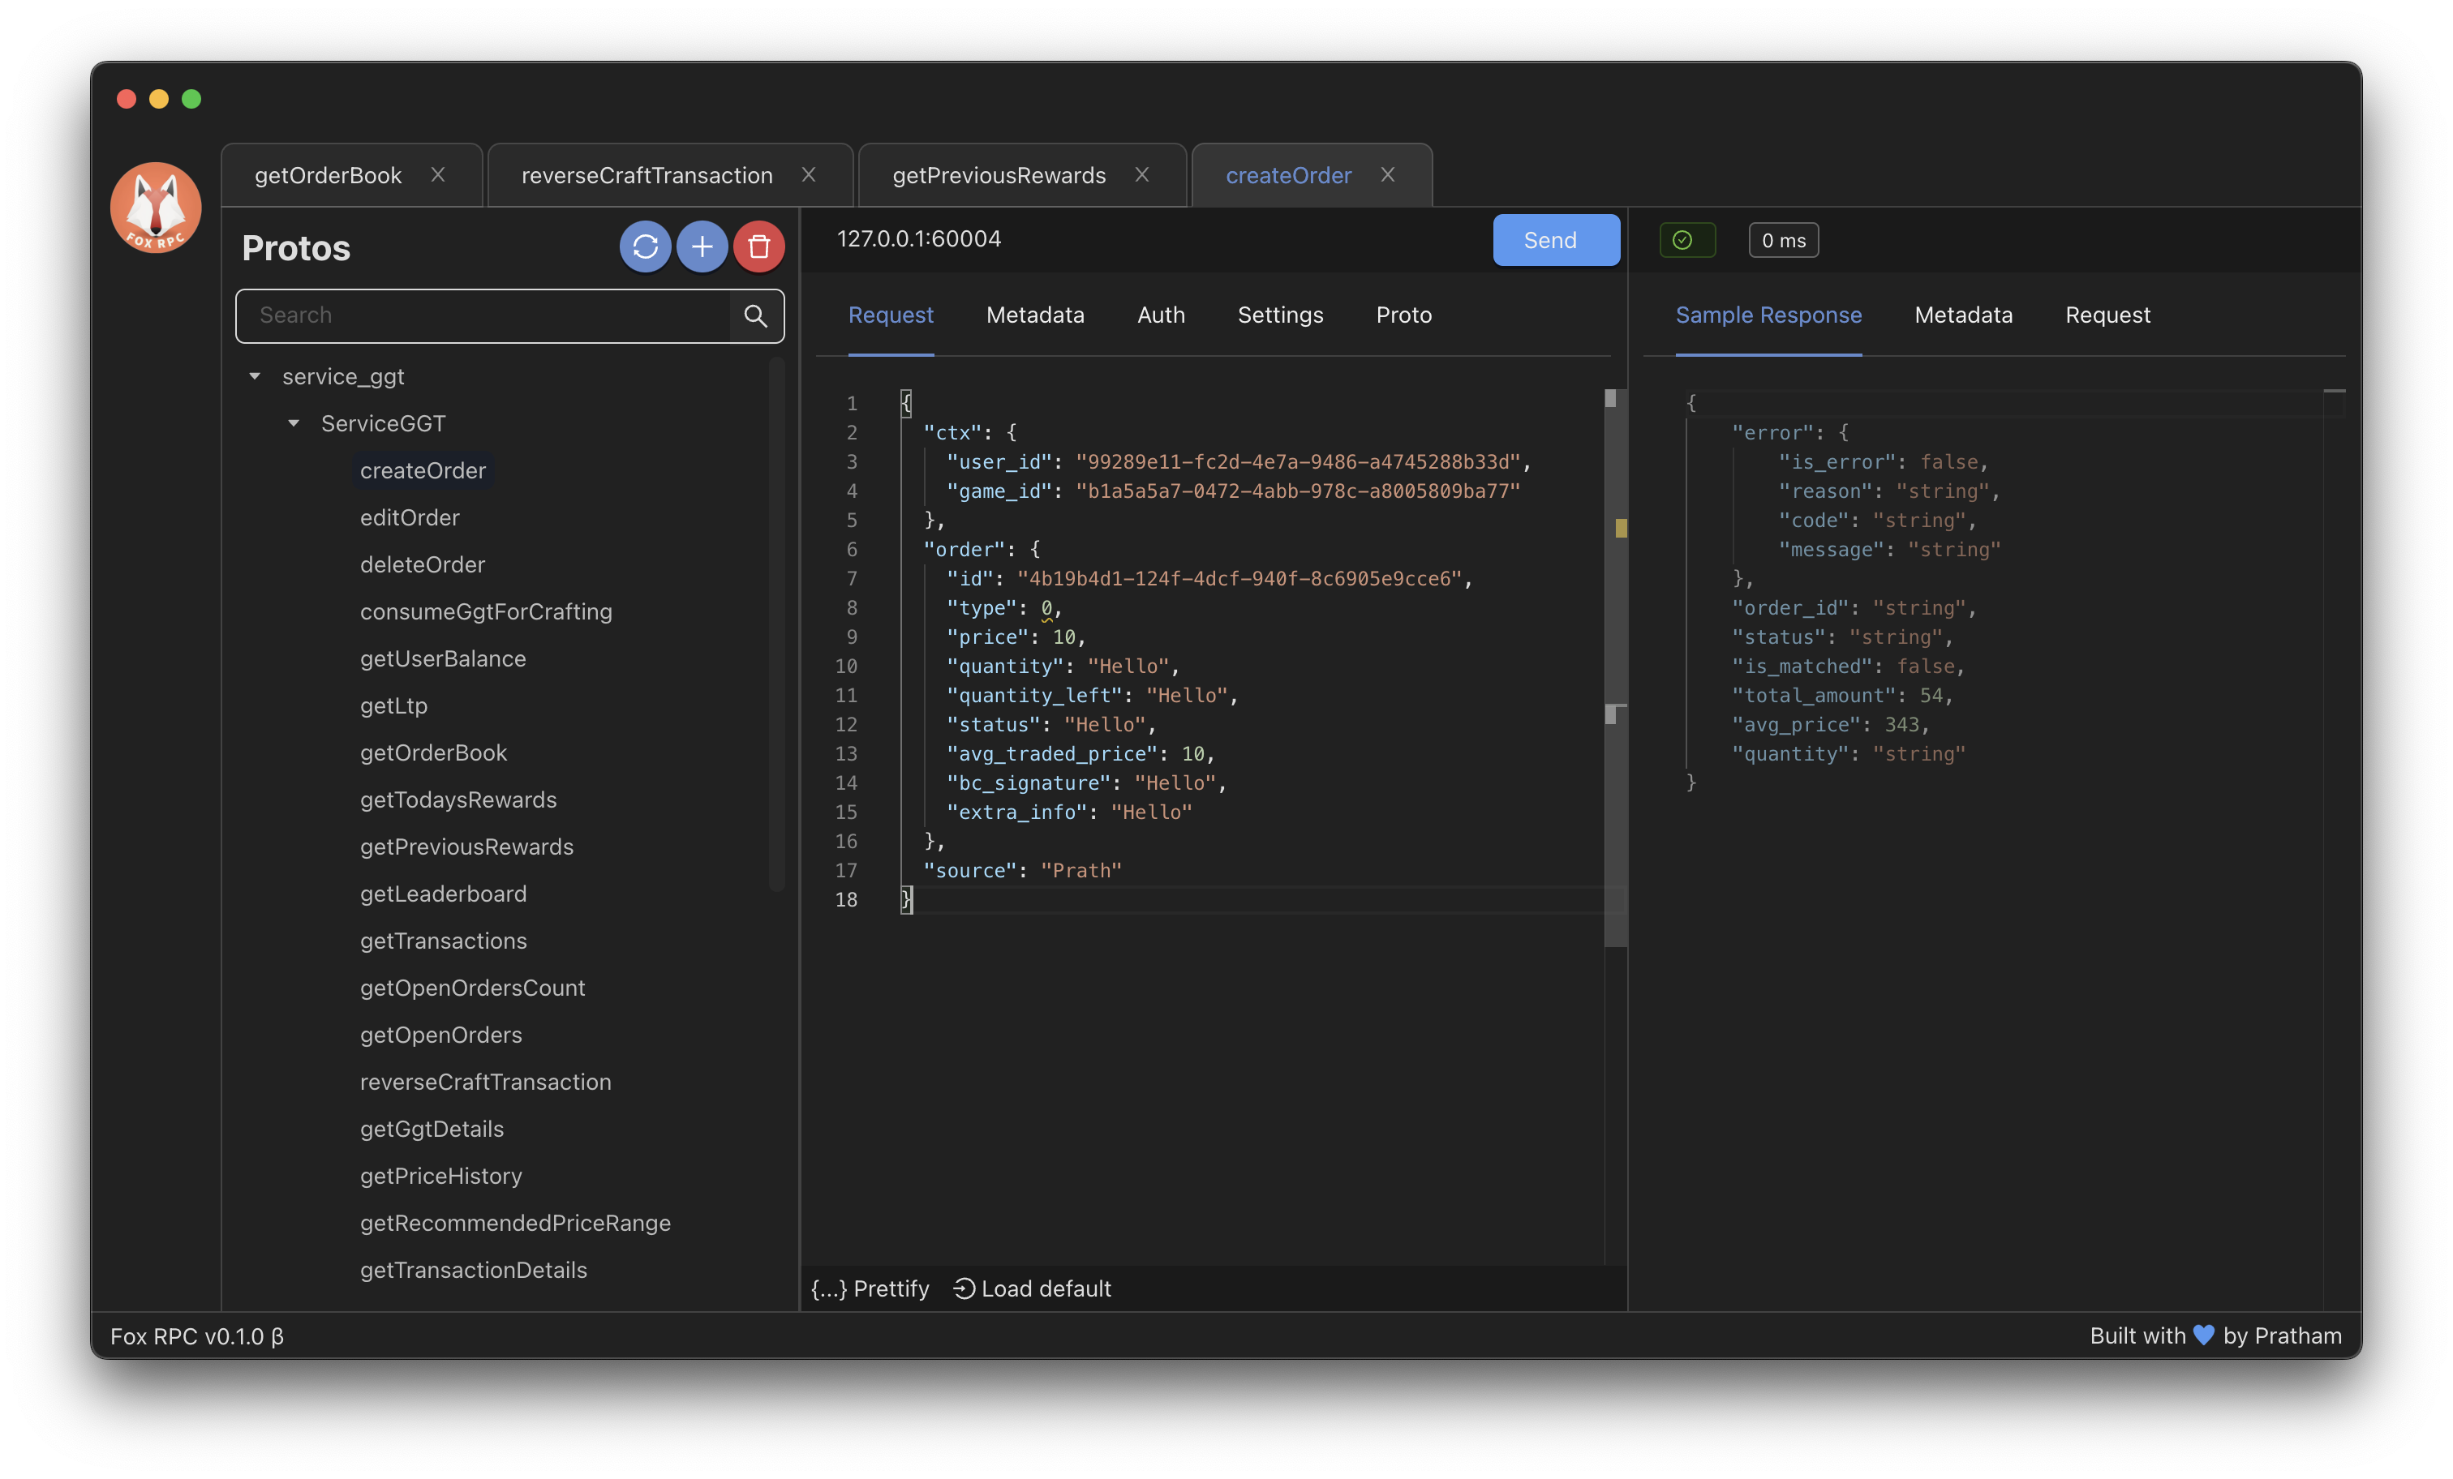Click the search magnifier icon
This screenshot has height=1479, width=2453.
pyautogui.click(x=756, y=315)
